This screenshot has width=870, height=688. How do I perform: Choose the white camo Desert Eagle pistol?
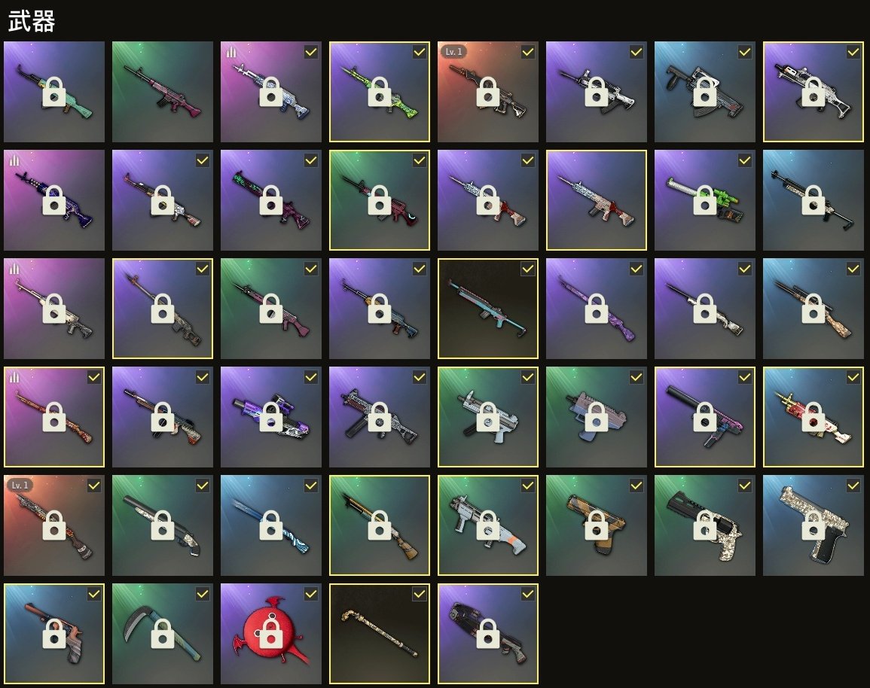[813, 525]
